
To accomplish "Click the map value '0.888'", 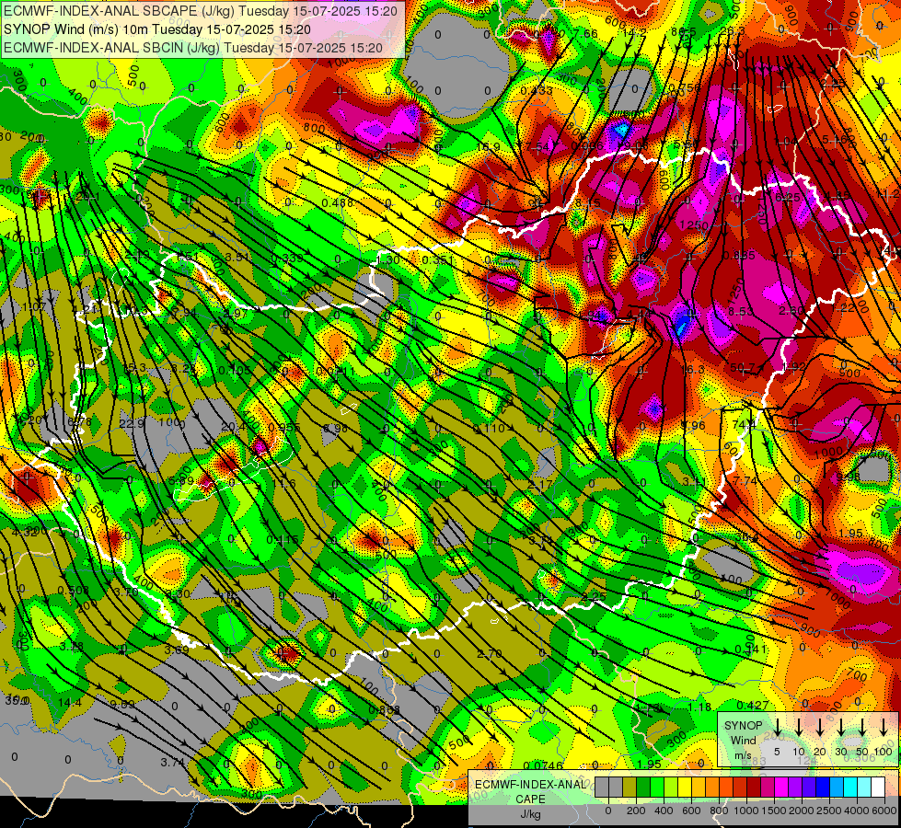I will (x=385, y=709).
